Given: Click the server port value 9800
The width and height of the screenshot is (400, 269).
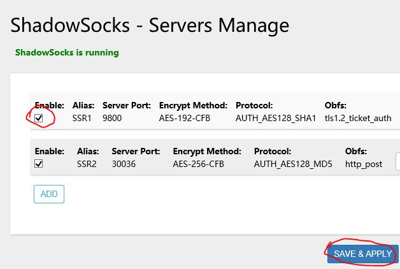Looking at the screenshot, I should [112, 118].
